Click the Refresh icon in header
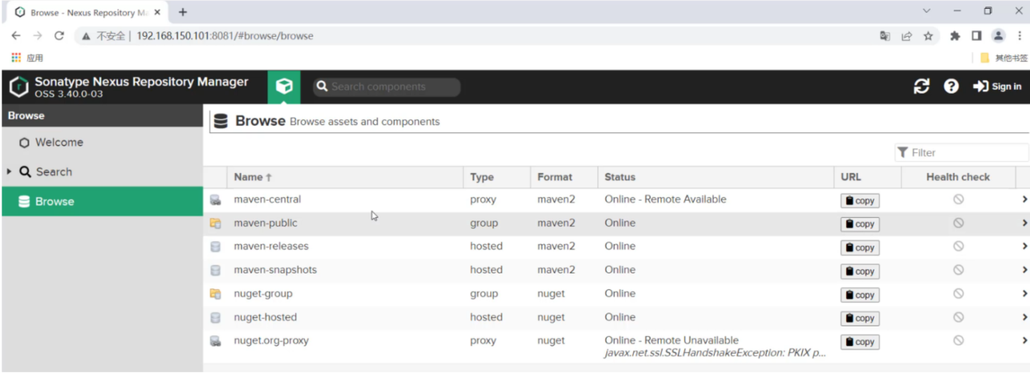 pos(922,87)
